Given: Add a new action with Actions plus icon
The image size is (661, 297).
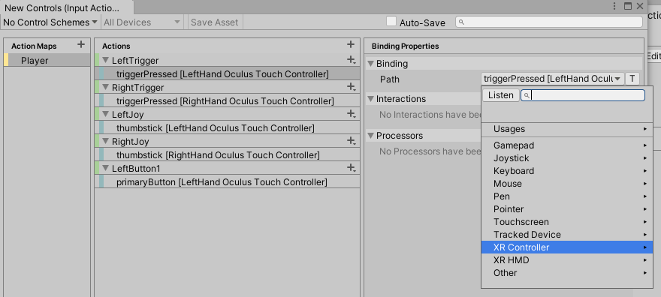Looking at the screenshot, I should [350, 44].
